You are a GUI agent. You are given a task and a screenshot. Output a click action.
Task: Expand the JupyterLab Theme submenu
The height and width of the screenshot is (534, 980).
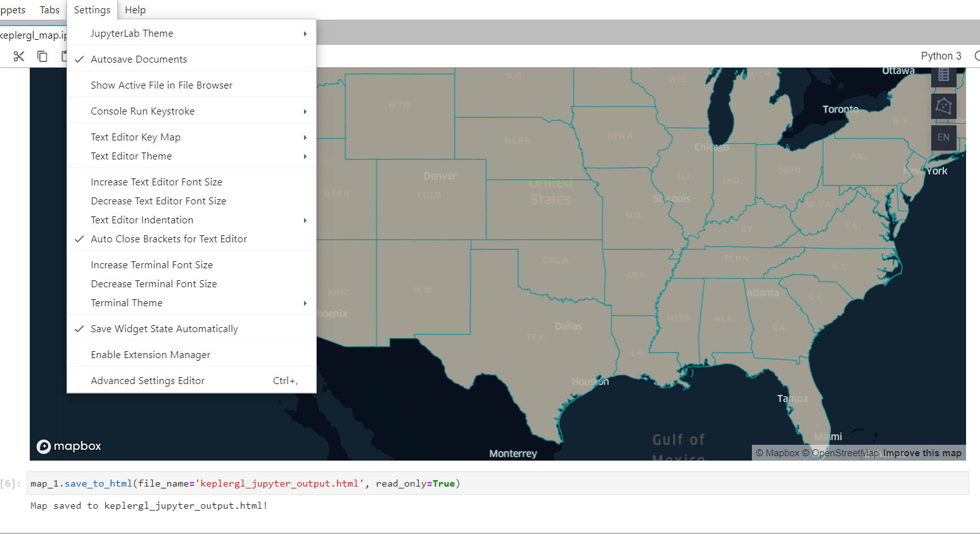pos(132,33)
